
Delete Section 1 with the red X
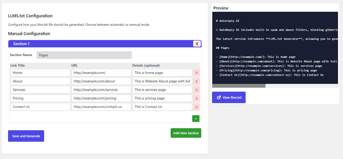pyautogui.click(x=197, y=44)
